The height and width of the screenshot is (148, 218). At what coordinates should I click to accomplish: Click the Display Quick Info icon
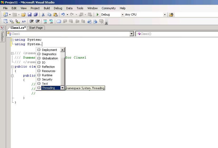pyautogui.click(x=18, y=21)
